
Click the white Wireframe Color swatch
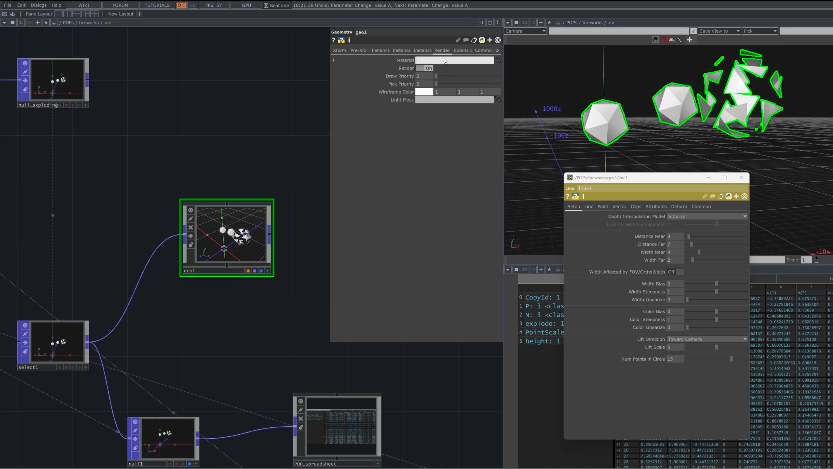424,92
